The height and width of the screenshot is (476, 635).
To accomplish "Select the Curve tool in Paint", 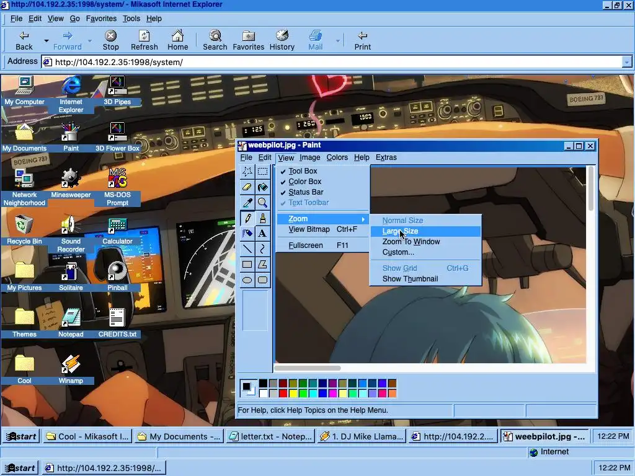I will [262, 249].
